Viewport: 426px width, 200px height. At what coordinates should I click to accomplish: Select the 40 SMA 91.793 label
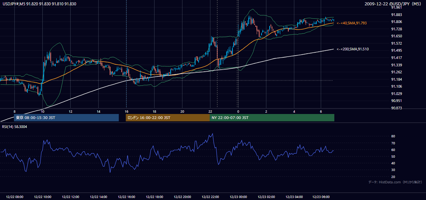click(x=352, y=23)
